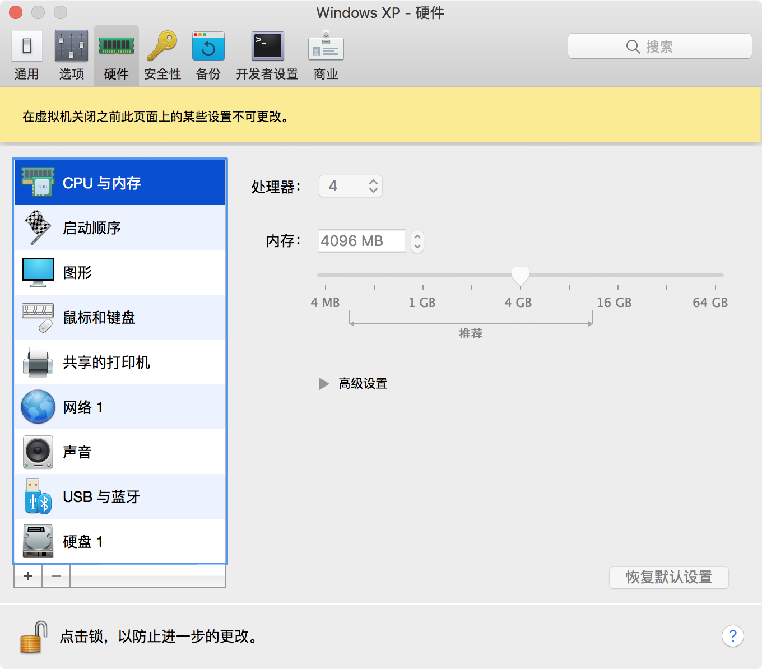The width and height of the screenshot is (762, 669).
Task: Click slider track near 16 GB
Action: pyautogui.click(x=617, y=275)
